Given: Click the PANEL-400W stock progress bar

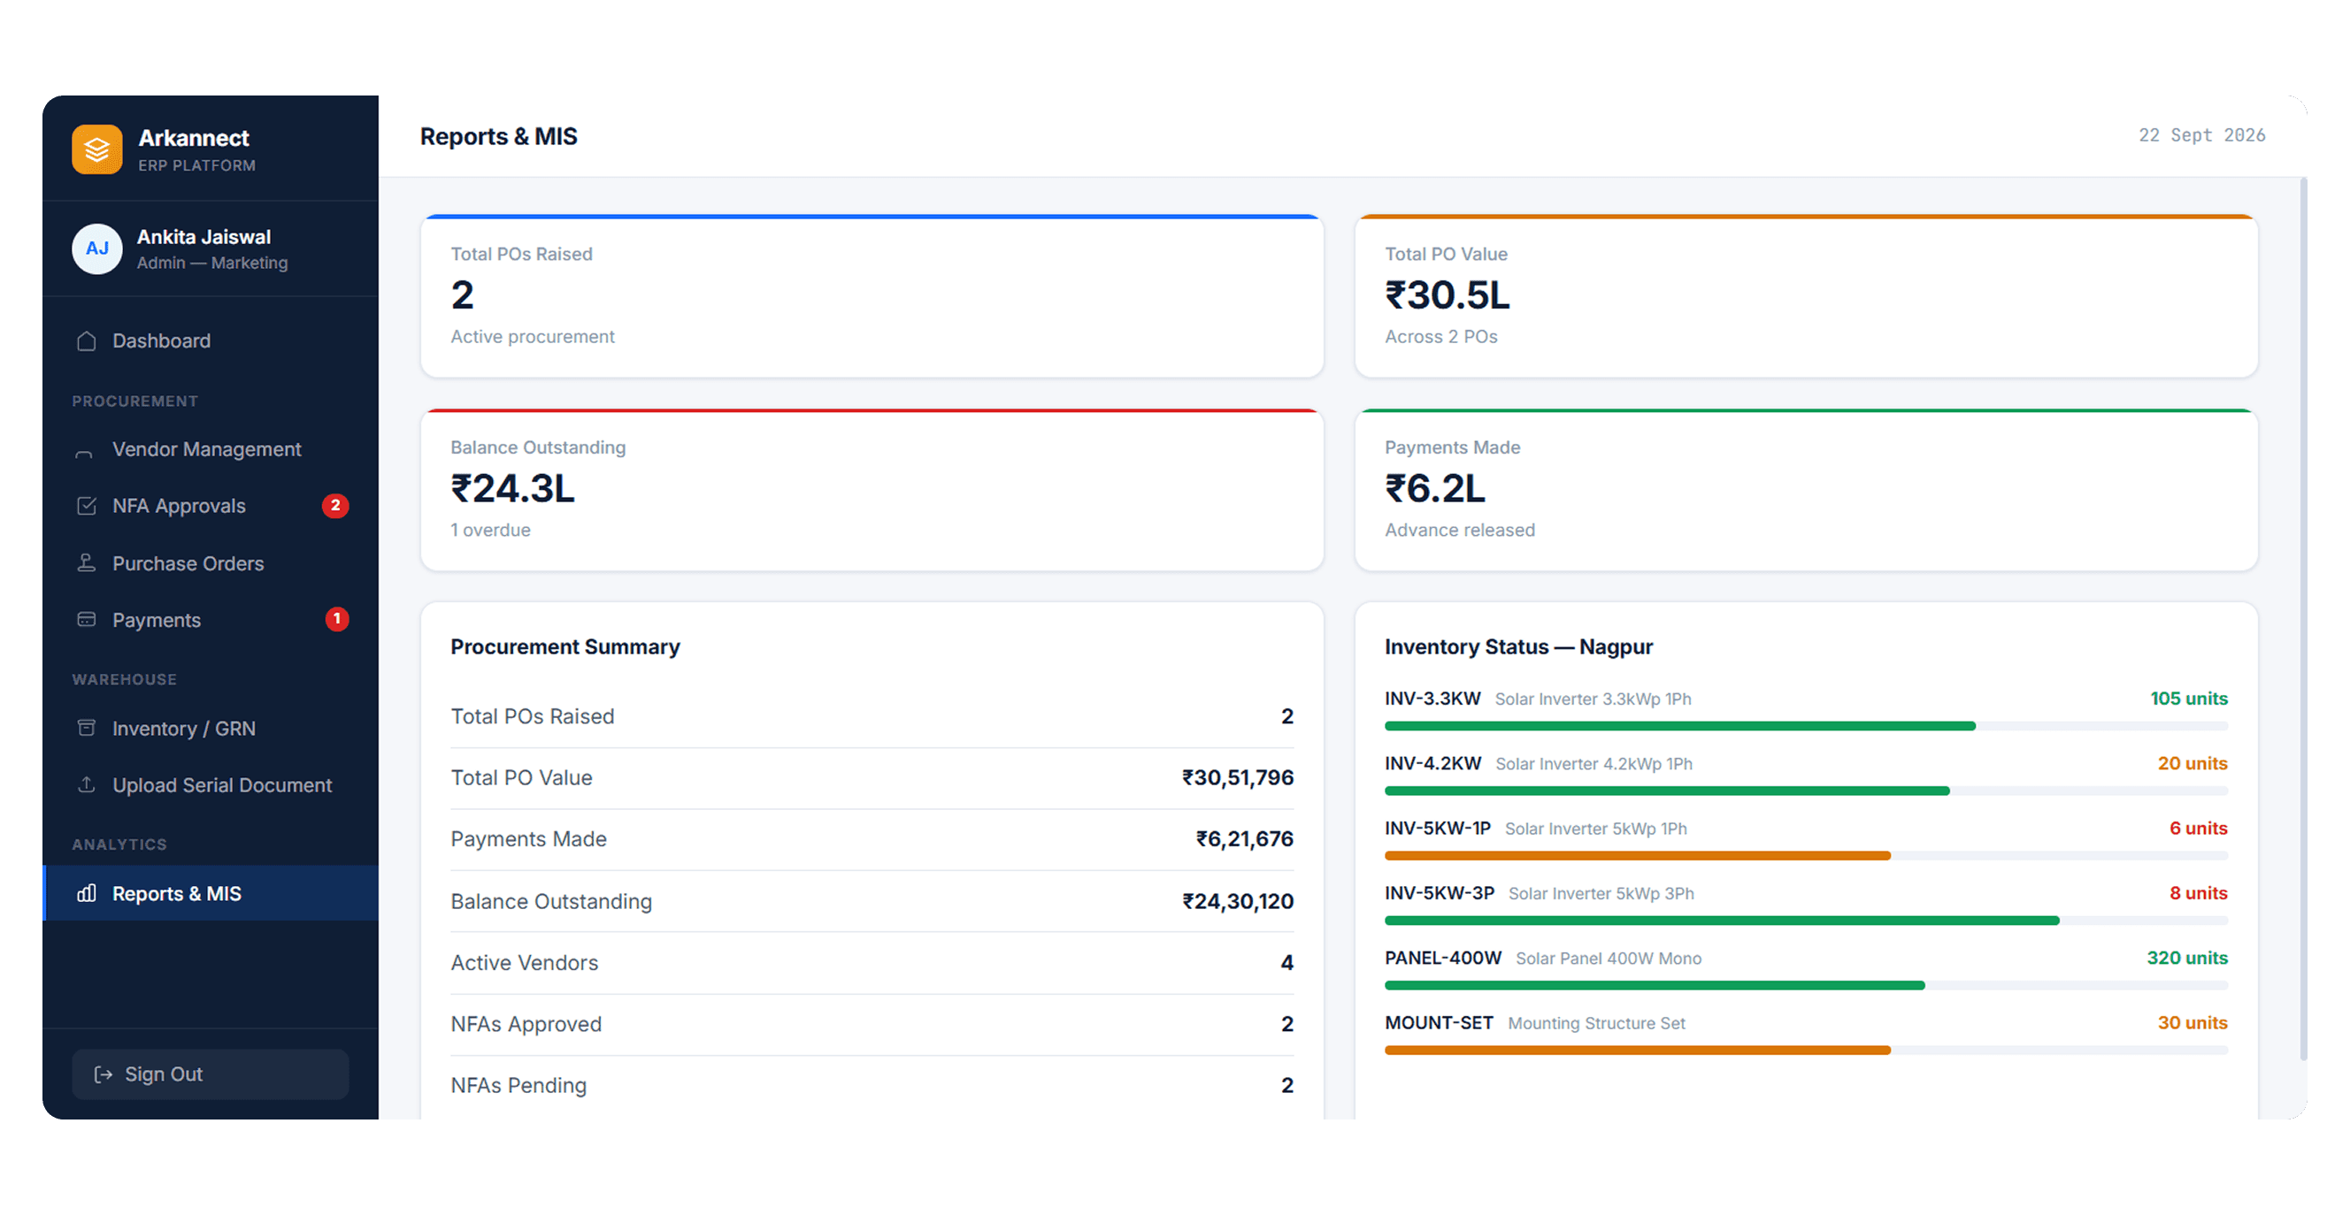Looking at the screenshot, I should pos(1806,985).
